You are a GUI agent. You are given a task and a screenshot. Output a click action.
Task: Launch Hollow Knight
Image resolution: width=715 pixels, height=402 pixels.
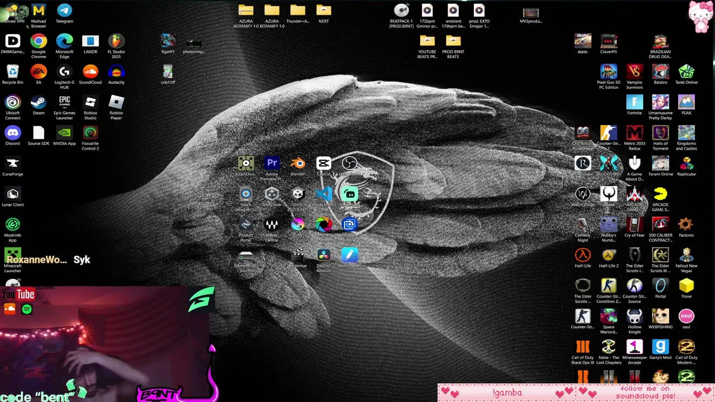click(635, 316)
